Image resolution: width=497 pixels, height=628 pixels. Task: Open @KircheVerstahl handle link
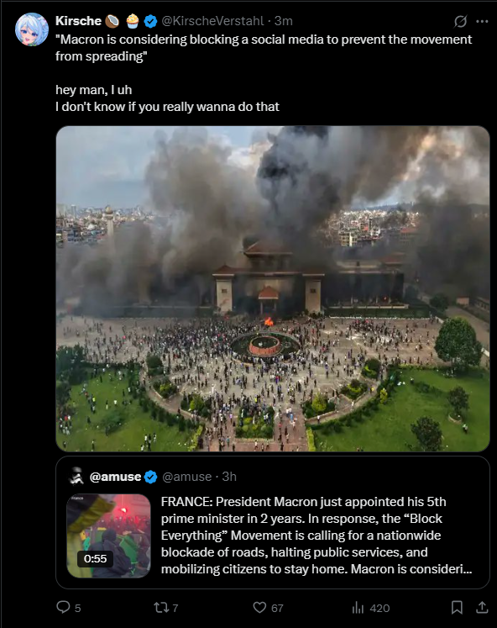pos(212,21)
